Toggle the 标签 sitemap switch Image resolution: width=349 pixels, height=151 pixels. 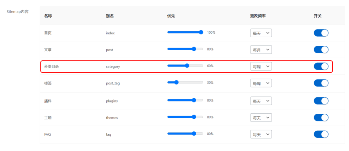(x=321, y=83)
